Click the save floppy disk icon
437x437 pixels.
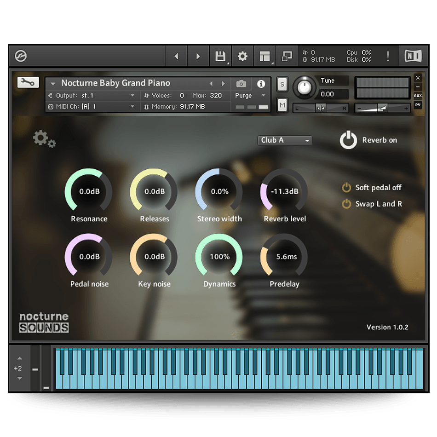click(x=220, y=56)
